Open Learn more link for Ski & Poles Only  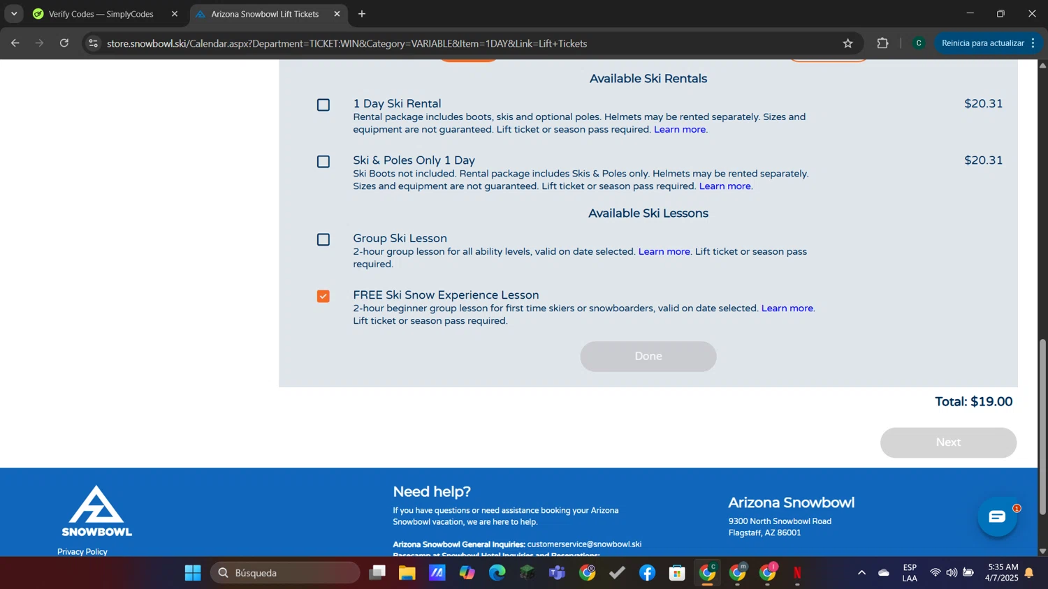[725, 186]
